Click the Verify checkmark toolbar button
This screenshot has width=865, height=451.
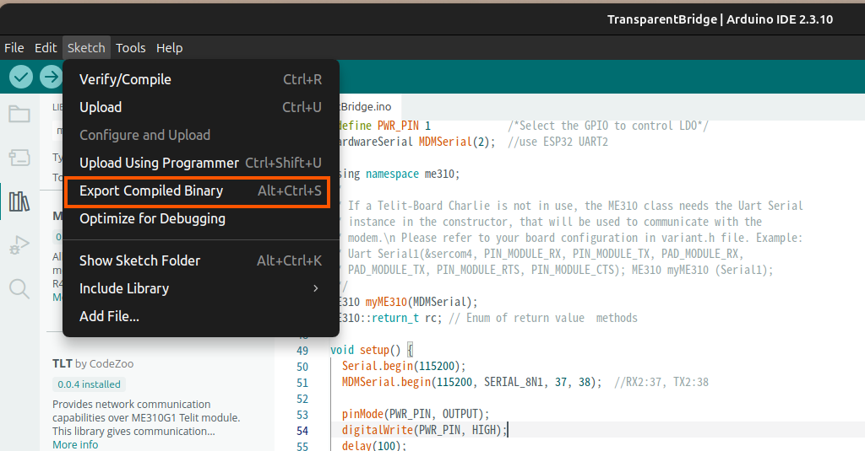(x=21, y=77)
